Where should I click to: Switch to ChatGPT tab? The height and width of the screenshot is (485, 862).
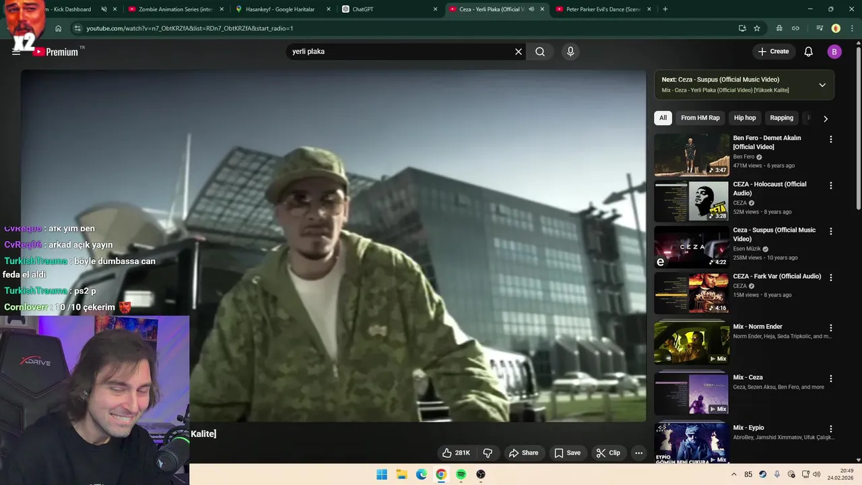pyautogui.click(x=389, y=9)
